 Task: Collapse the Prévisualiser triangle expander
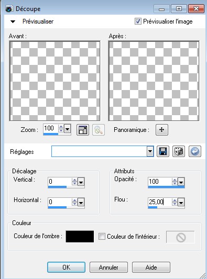click(13, 21)
